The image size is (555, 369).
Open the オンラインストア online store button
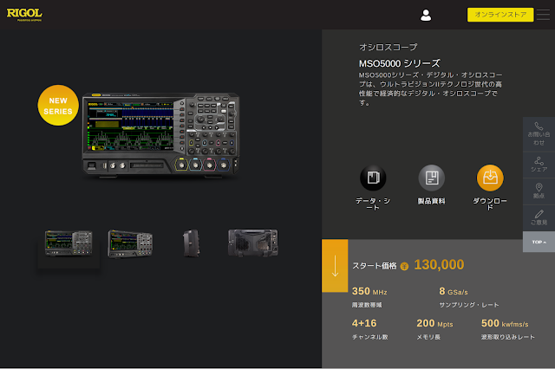pos(500,15)
